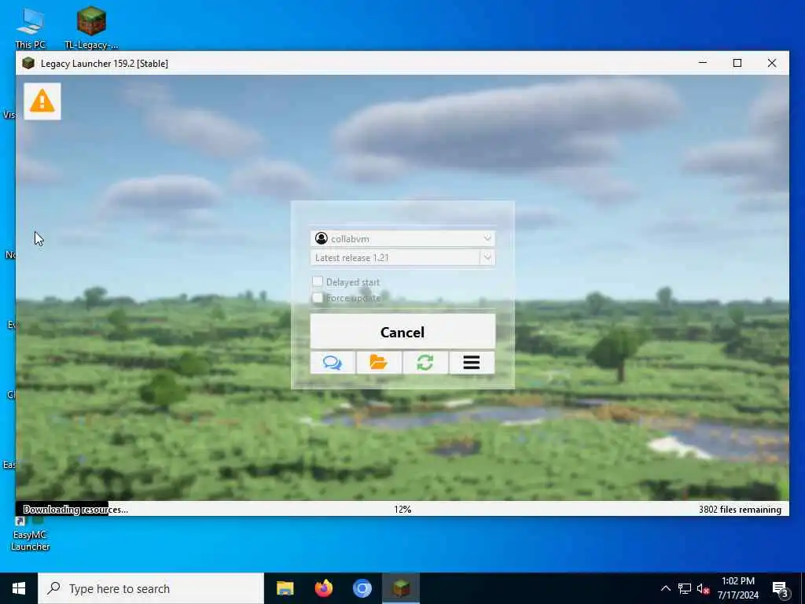Click the Cancel button
The height and width of the screenshot is (604, 805).
[403, 332]
